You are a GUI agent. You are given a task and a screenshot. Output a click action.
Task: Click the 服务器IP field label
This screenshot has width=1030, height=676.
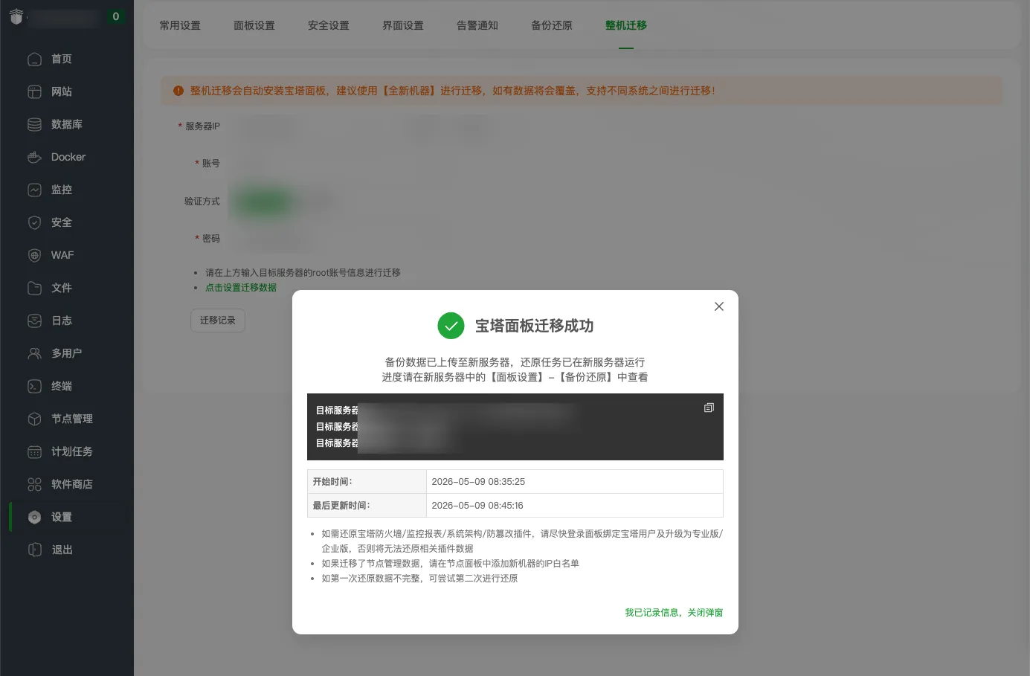tap(202, 126)
